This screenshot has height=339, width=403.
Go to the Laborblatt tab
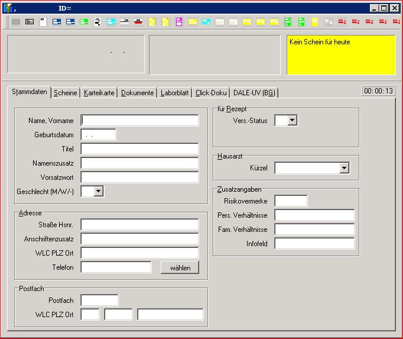[175, 93]
